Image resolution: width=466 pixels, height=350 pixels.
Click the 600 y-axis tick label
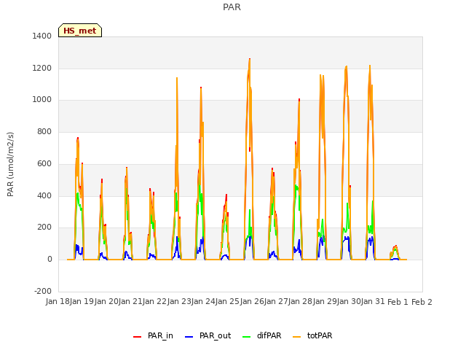pos(44,163)
